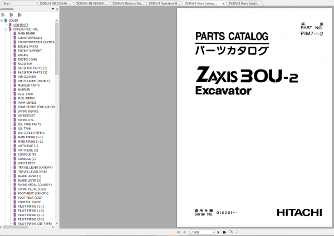Viewport: 334px width, 236px height.
Task: Open the TRAVEL LEVER (CANOPY) bookmark
Action: click(x=36, y=167)
